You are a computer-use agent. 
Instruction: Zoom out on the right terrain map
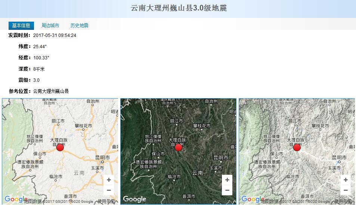click(x=346, y=190)
